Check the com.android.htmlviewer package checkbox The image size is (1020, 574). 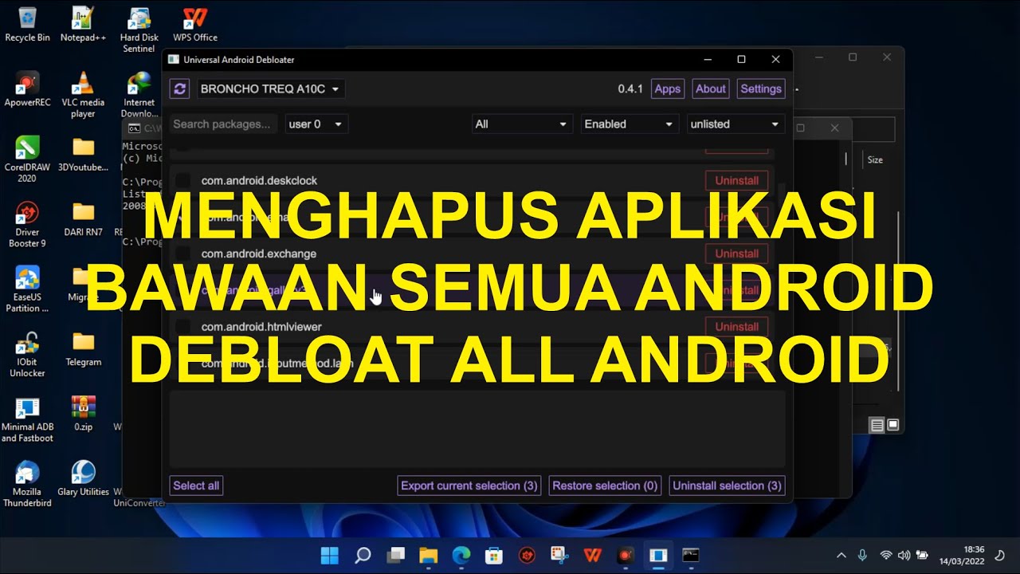(182, 327)
